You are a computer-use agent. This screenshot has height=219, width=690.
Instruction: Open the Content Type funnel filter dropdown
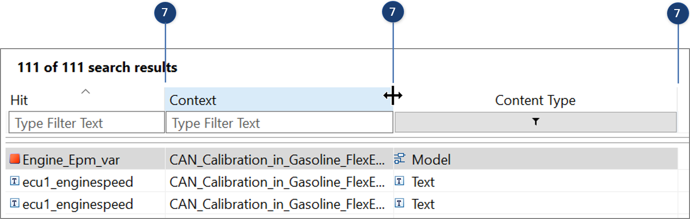[x=535, y=122]
